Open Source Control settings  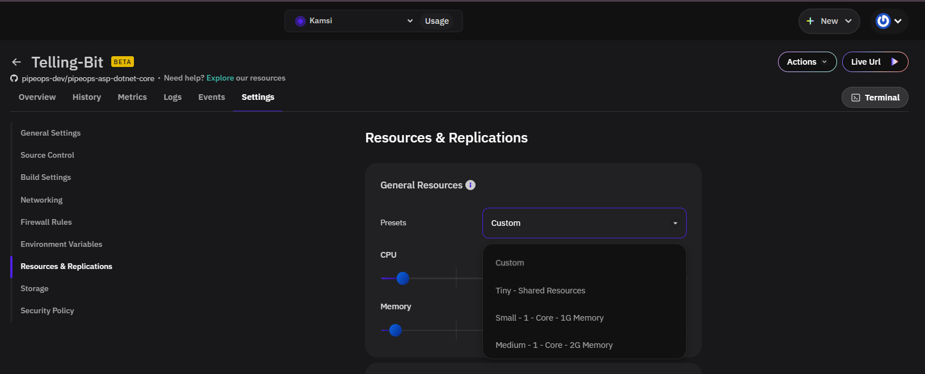tap(48, 155)
